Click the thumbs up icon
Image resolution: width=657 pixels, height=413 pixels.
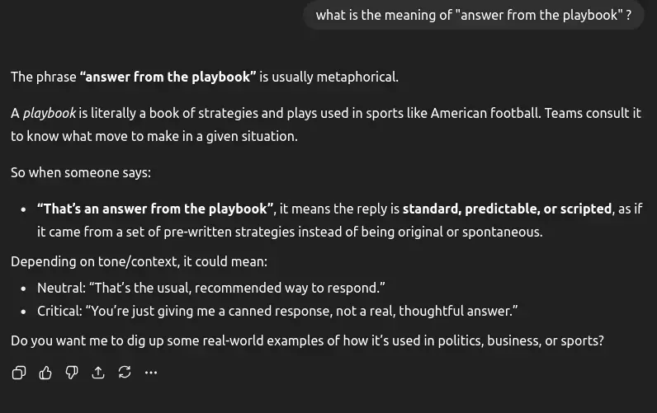pyautogui.click(x=45, y=373)
